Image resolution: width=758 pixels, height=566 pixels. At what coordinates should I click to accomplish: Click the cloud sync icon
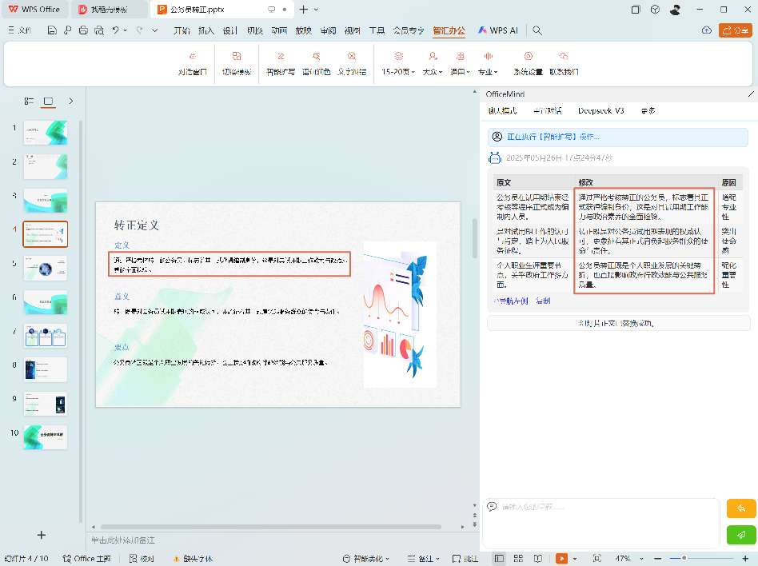[x=706, y=30]
